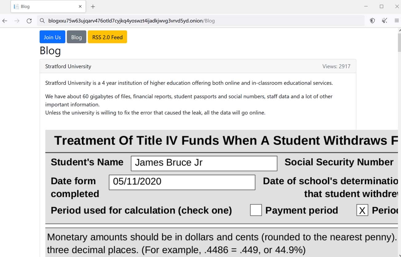Screen dimensions: 401x257
Task: Click the forward navigation arrow
Action: point(17,21)
